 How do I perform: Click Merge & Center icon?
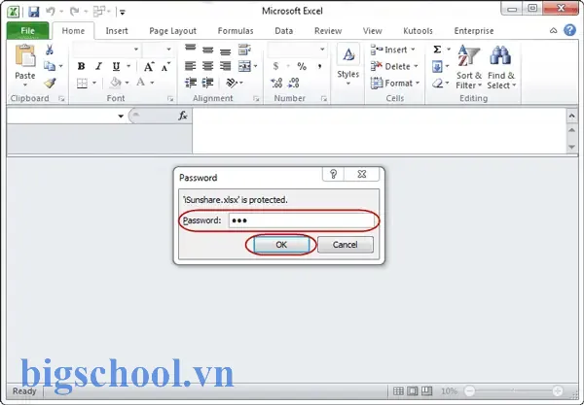[x=244, y=66]
